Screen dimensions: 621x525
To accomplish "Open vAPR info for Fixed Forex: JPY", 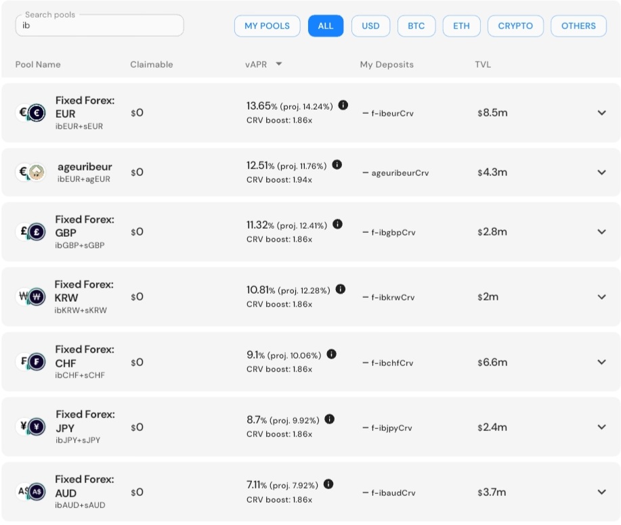I will tap(330, 419).
